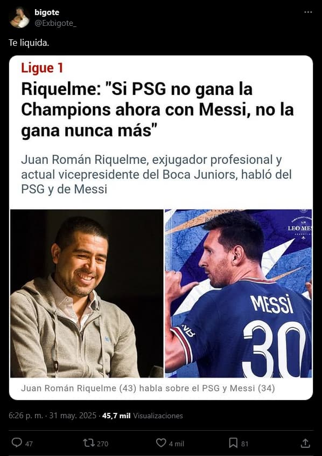Click the Ligue 1 red category label
The image size is (322, 456).
[x=42, y=68]
